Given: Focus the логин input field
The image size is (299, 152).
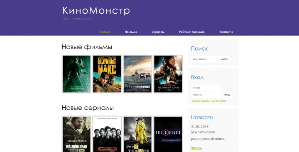Looking at the screenshot, I should click(x=206, y=88).
